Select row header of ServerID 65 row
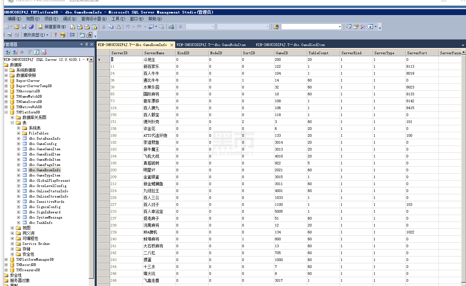466x286 pixels. click(x=103, y=94)
